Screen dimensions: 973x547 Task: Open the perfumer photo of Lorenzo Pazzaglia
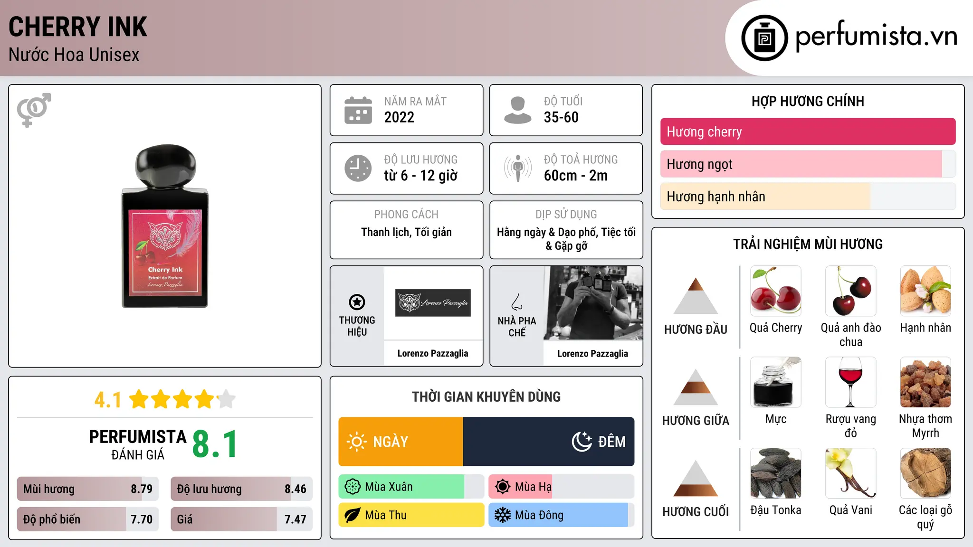click(x=593, y=303)
